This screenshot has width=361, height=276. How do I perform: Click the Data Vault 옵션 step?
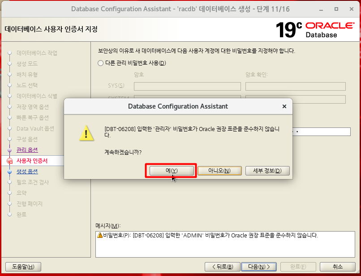coord(35,128)
